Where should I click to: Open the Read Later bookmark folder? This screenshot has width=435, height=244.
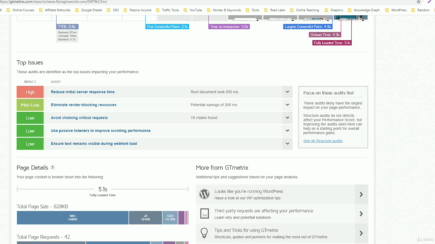[x=275, y=10]
